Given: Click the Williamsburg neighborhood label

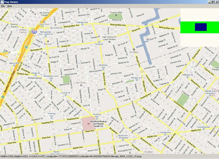Looking at the screenshot, I should [35, 78].
